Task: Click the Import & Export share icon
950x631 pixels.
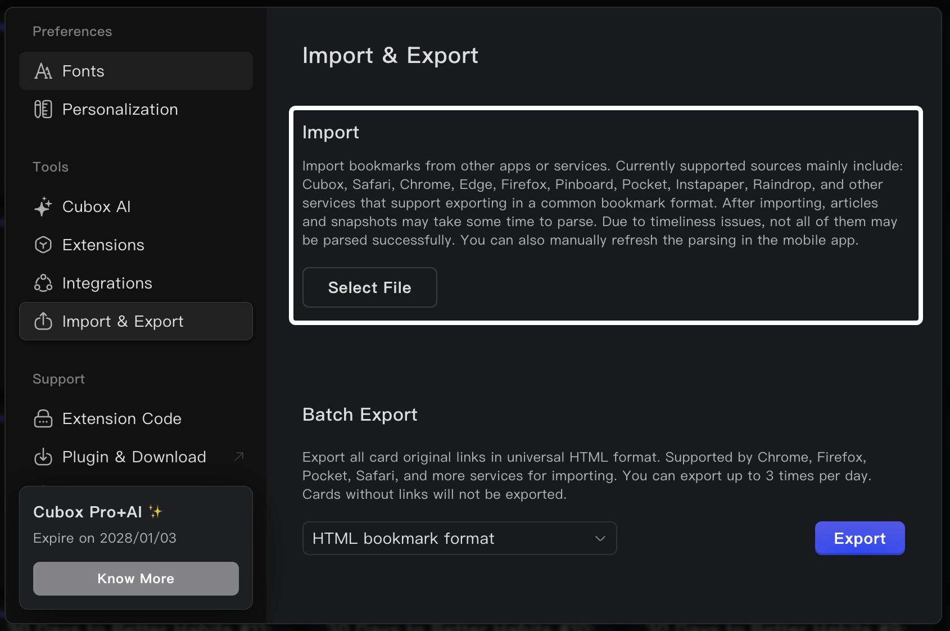Action: point(43,321)
